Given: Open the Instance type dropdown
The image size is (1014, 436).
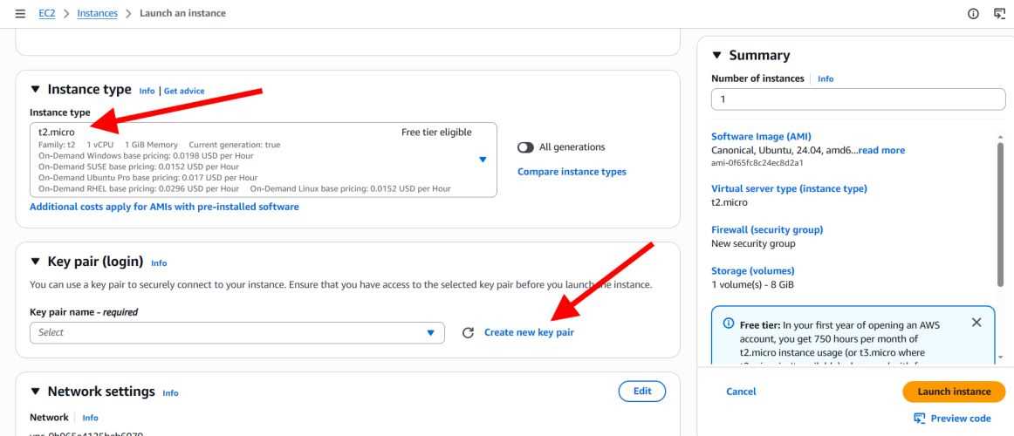Looking at the screenshot, I should pyautogui.click(x=483, y=159).
